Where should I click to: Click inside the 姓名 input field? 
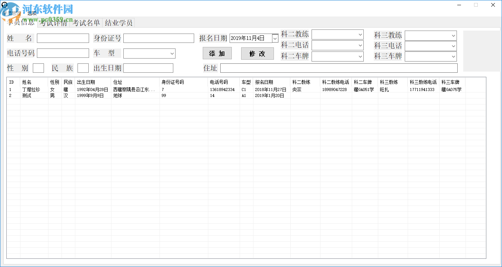pos(63,38)
